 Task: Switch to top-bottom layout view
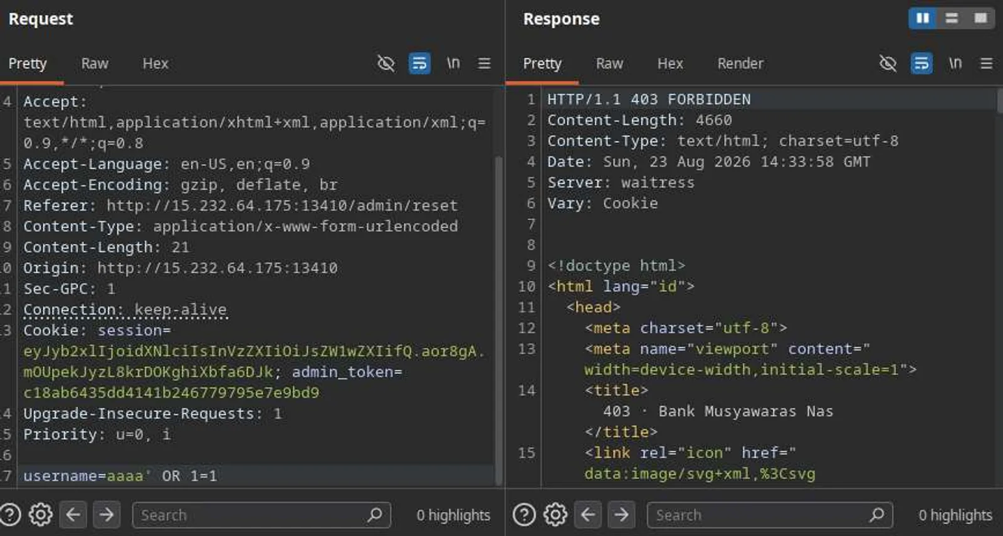coord(952,18)
